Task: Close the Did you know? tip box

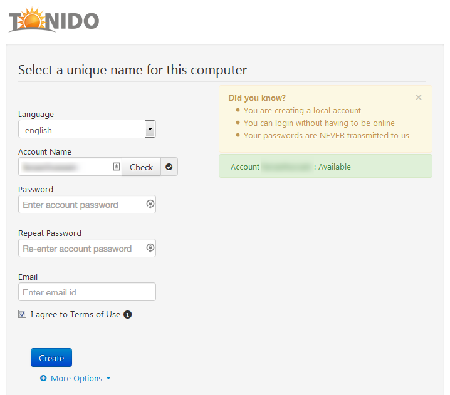Action: point(419,98)
